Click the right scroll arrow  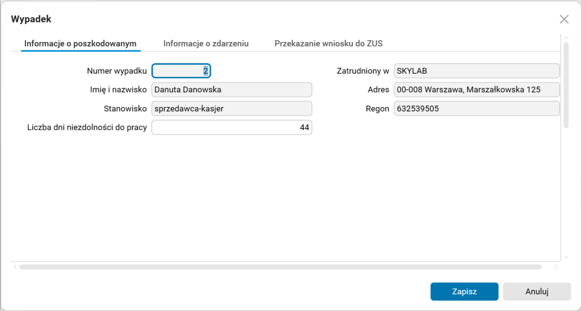557,266
